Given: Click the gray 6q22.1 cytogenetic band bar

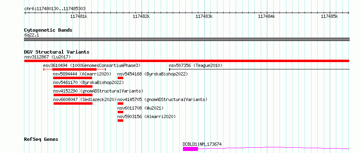Looking at the screenshot, I should [187, 39].
